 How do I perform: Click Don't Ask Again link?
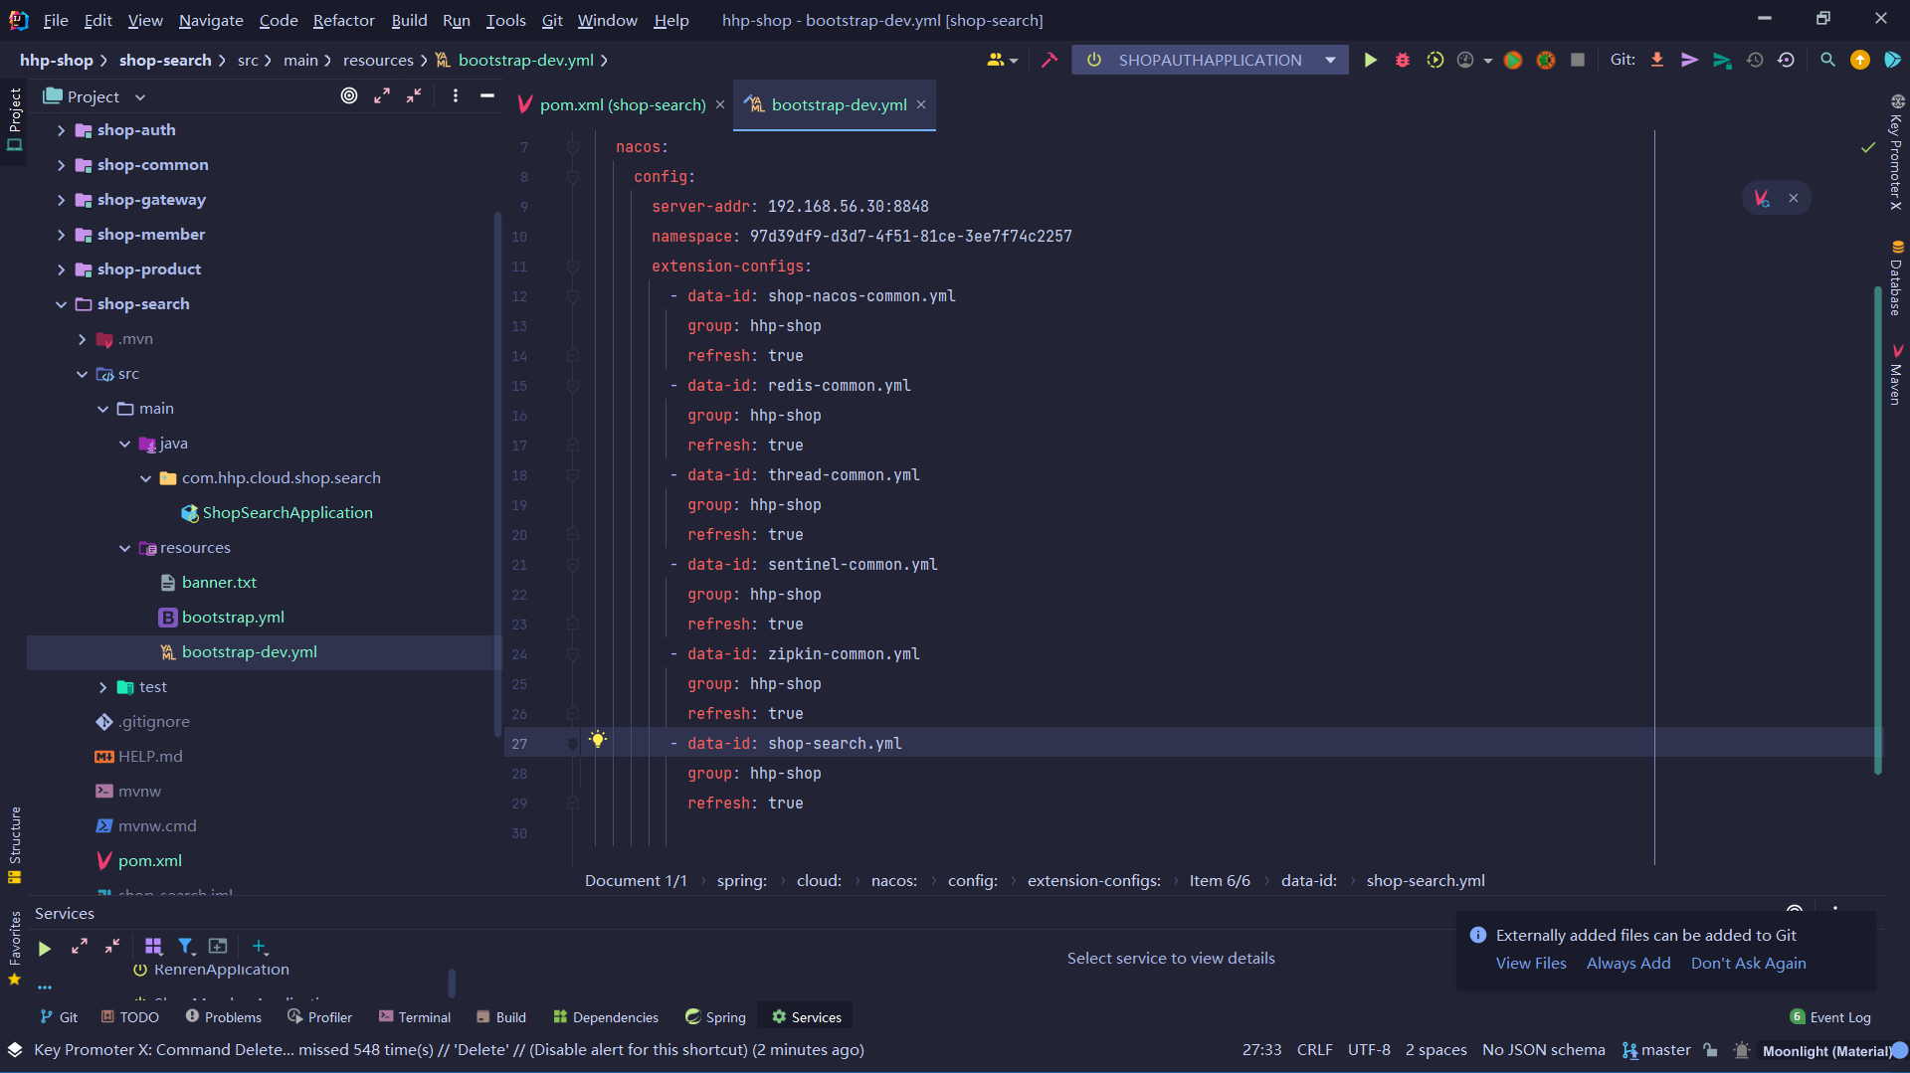tap(1748, 963)
